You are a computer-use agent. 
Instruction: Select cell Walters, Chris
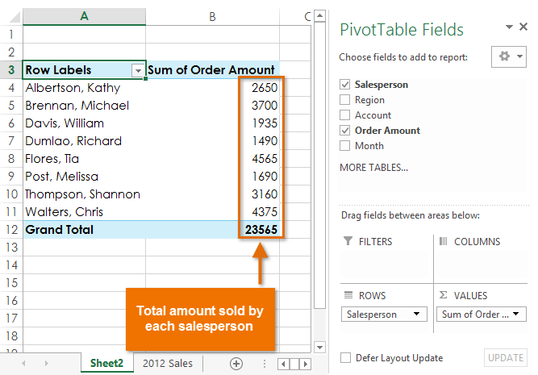click(x=84, y=211)
